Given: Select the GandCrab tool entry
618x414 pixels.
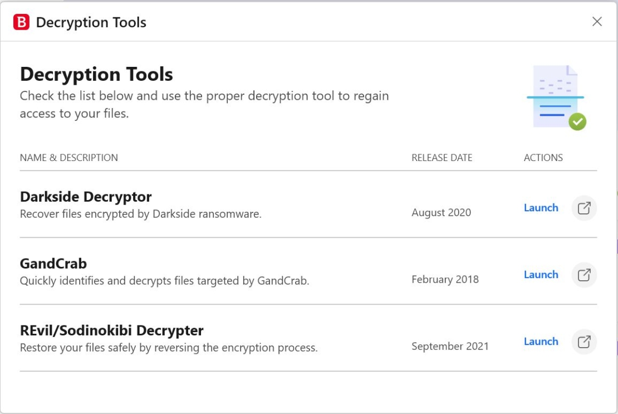Looking at the screenshot, I should [223, 271].
